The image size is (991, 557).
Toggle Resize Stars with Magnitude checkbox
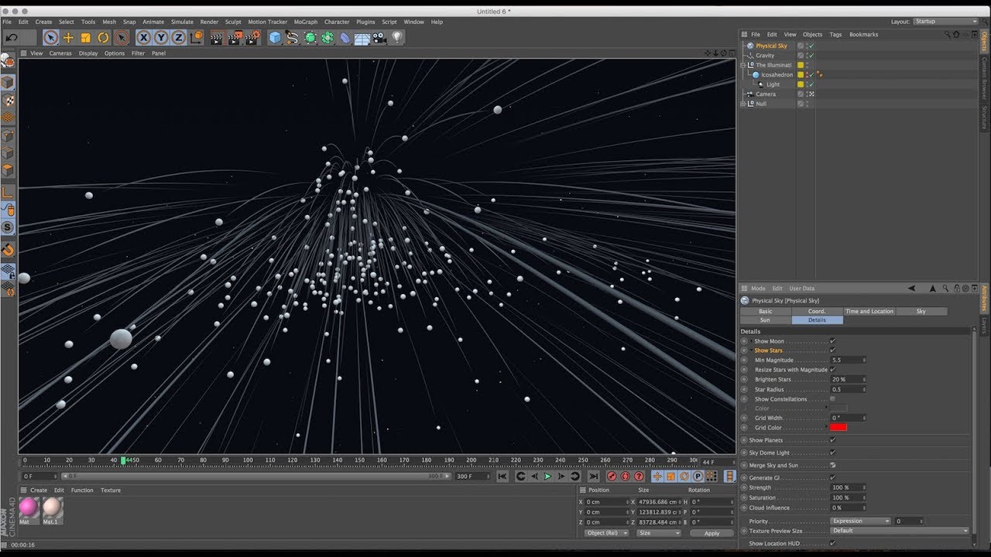832,370
